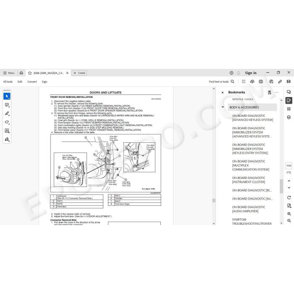Zoom in with magnifier plus
The image size is (294, 294).
(289, 214)
